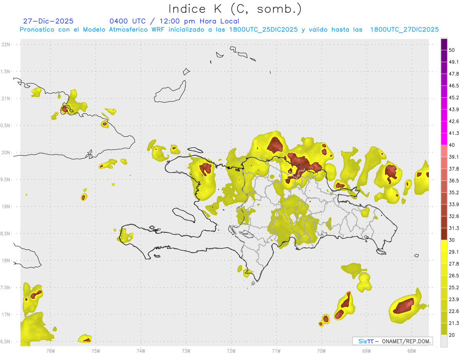This screenshot has width=462, height=356.
Task: Click the color scale label "46.5"
Action: (454, 86)
